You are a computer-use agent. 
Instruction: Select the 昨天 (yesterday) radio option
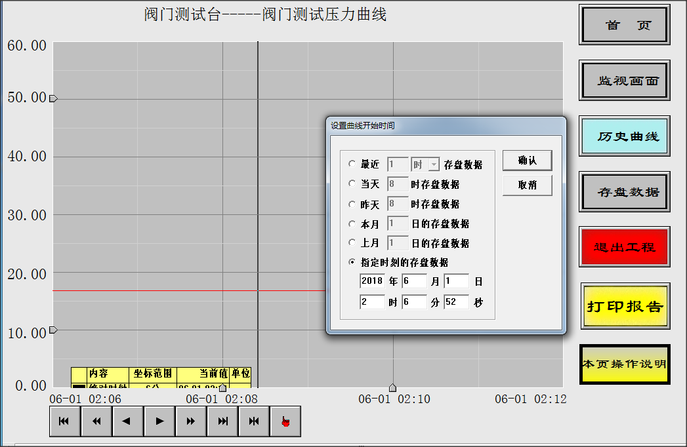pos(352,204)
